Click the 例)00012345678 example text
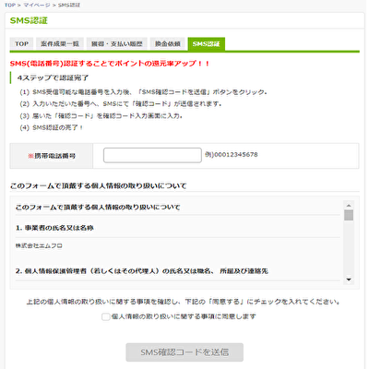This screenshot has height=369, width=369. pos(232,154)
